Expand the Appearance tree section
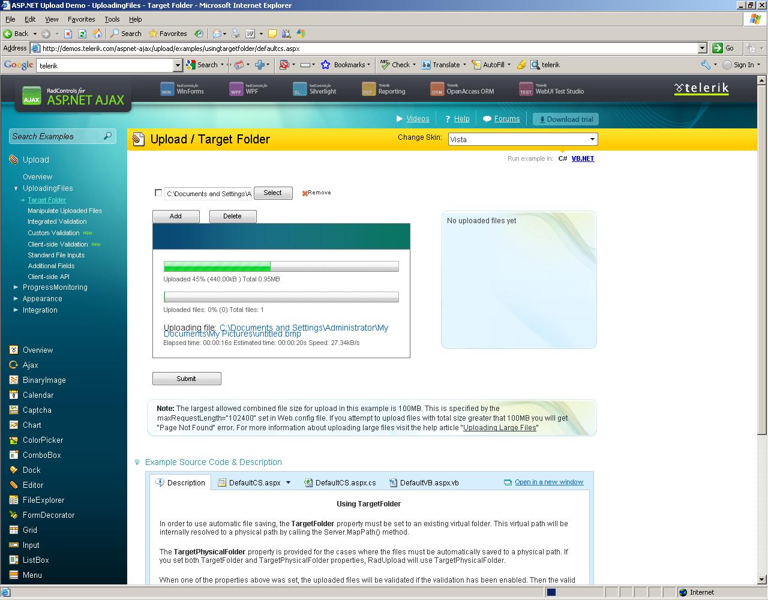This screenshot has height=600, width=768. (x=16, y=299)
